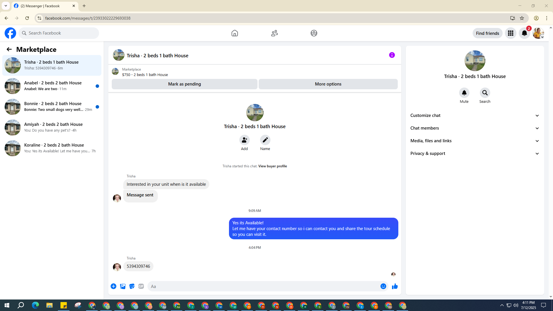553x311 pixels.
Task: Open the notifications bell
Action: (x=524, y=33)
